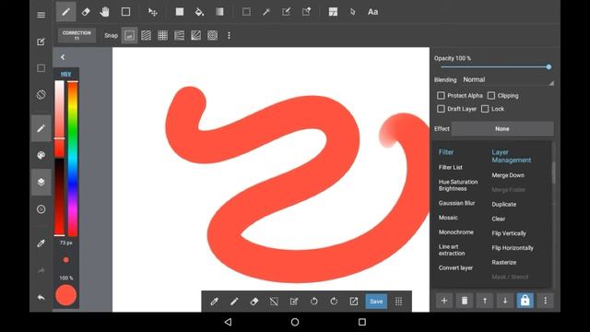Check the Clipping checkbox
This screenshot has height=332, width=590.
click(x=491, y=96)
